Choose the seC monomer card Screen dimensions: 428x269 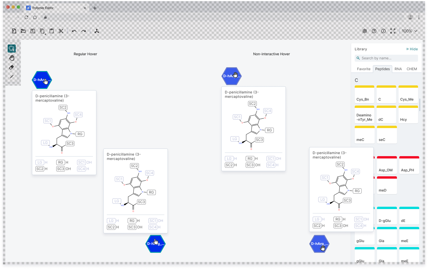point(387,134)
